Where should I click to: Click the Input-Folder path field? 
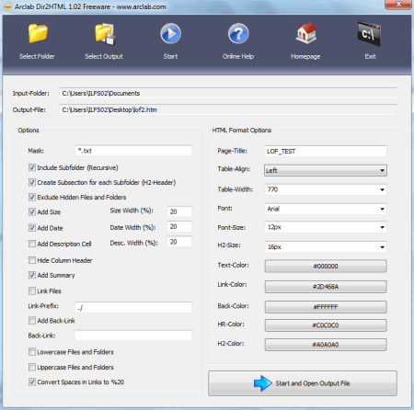coord(228,93)
